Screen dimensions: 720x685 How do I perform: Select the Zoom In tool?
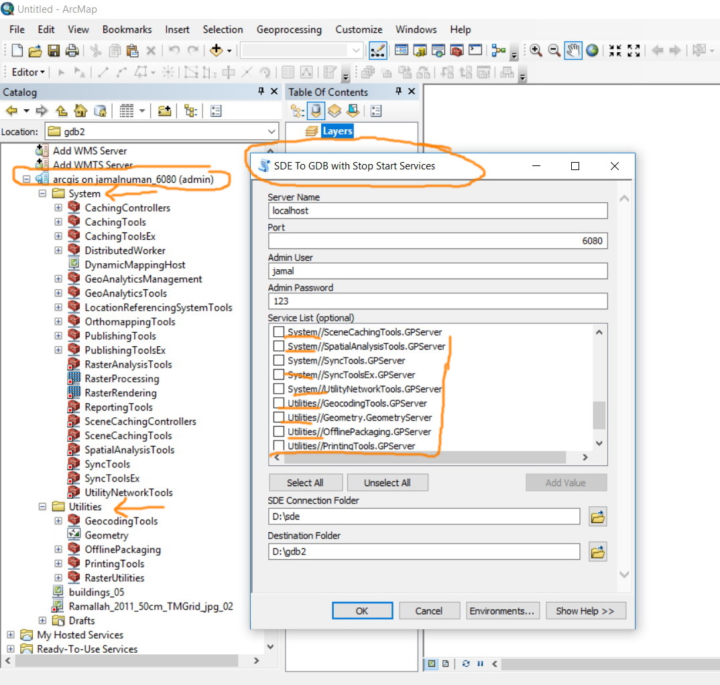536,50
